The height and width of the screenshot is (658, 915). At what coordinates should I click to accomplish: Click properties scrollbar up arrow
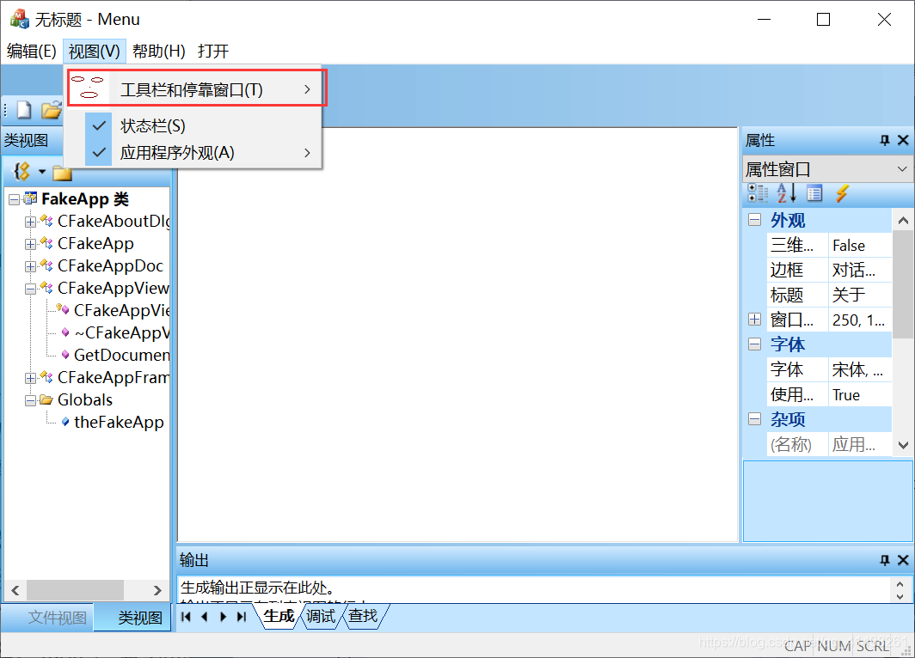(903, 220)
